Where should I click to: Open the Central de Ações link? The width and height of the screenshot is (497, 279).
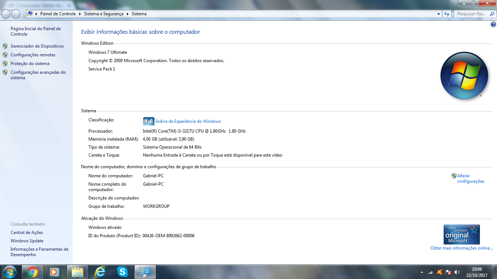(x=27, y=232)
